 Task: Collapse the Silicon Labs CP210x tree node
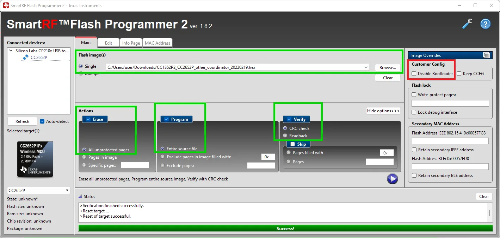[12, 51]
